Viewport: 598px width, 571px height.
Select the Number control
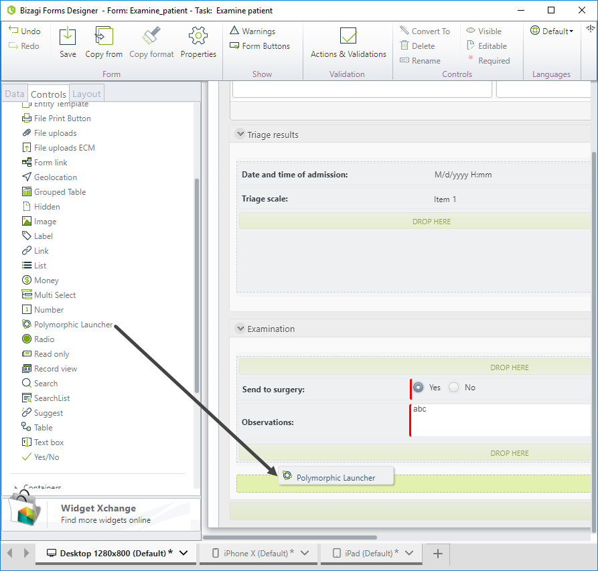[x=43, y=310]
